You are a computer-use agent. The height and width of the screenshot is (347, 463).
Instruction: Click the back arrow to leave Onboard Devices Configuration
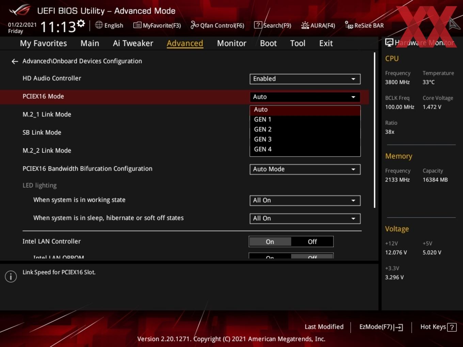pos(14,61)
